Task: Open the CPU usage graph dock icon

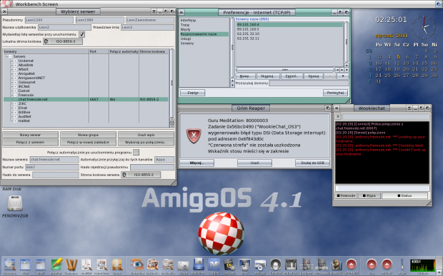Action: click(x=423, y=265)
